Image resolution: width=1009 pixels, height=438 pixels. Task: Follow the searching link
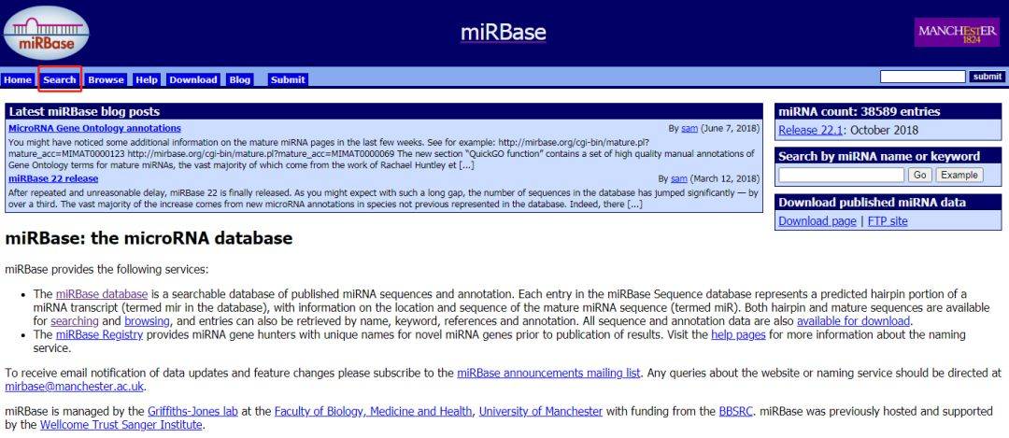tap(75, 320)
